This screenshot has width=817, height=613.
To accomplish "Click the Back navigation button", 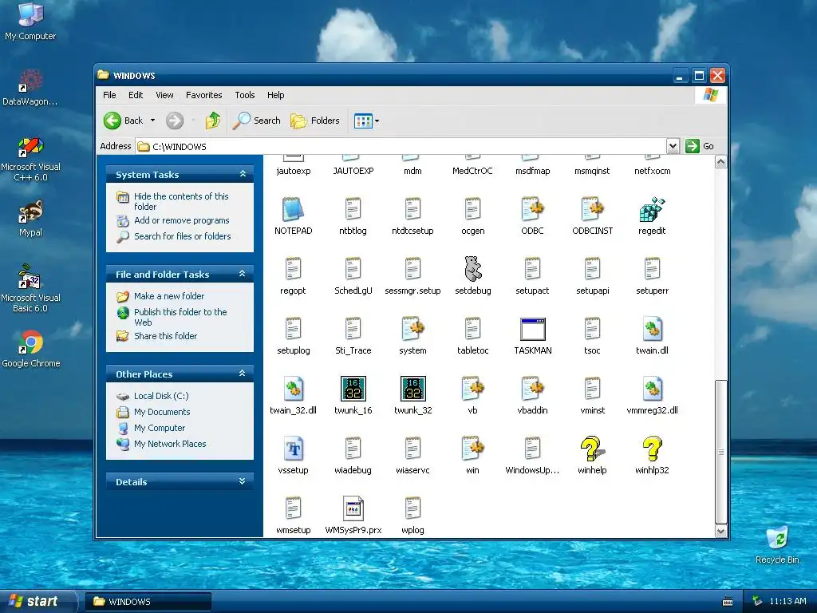I will click(x=123, y=121).
